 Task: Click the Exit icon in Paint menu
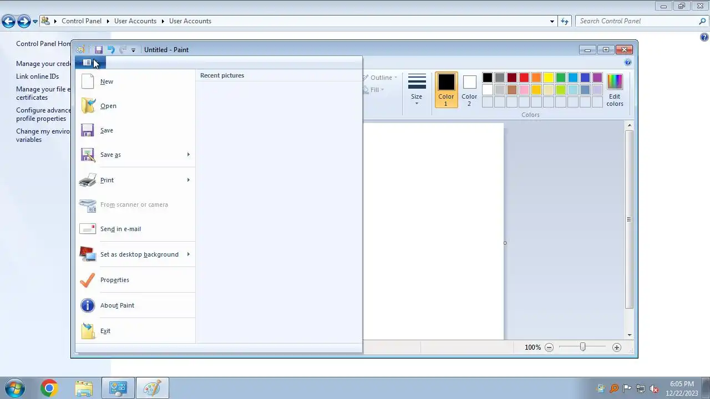click(x=88, y=331)
